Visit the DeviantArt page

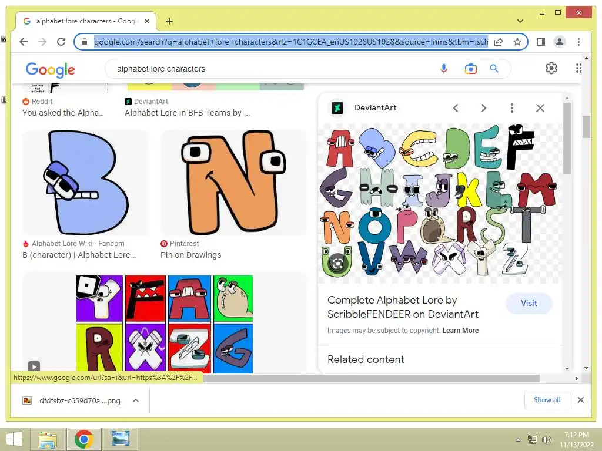pyautogui.click(x=529, y=304)
